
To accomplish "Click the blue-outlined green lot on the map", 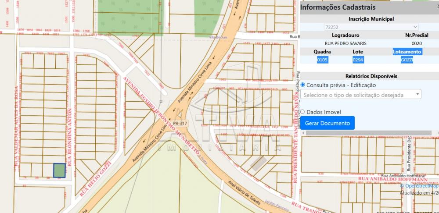I will [x=59, y=170].
